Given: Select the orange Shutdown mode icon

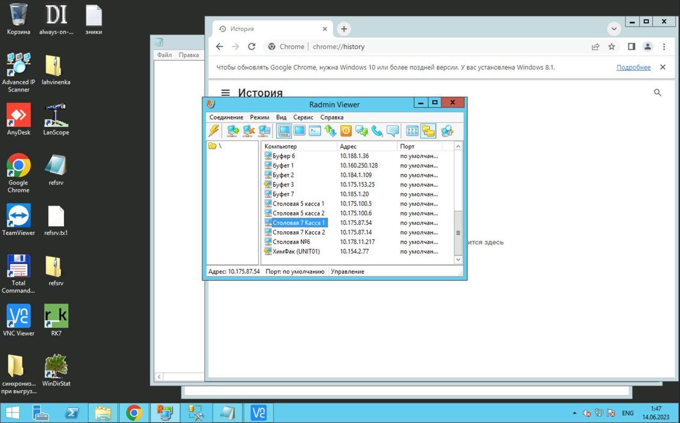Looking at the screenshot, I should click(346, 131).
